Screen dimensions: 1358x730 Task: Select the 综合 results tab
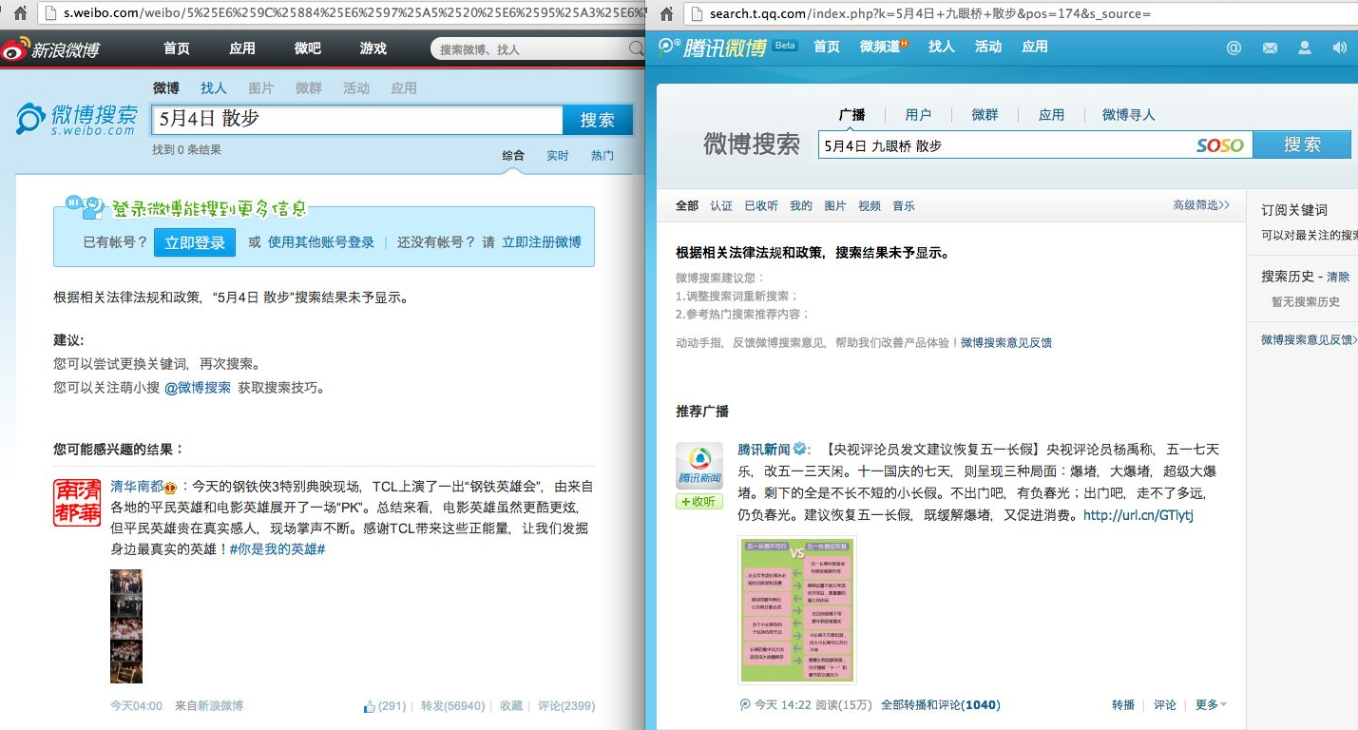click(x=513, y=156)
